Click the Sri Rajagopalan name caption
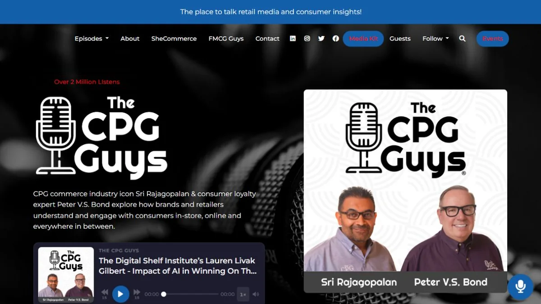541x304 pixels. click(x=359, y=282)
